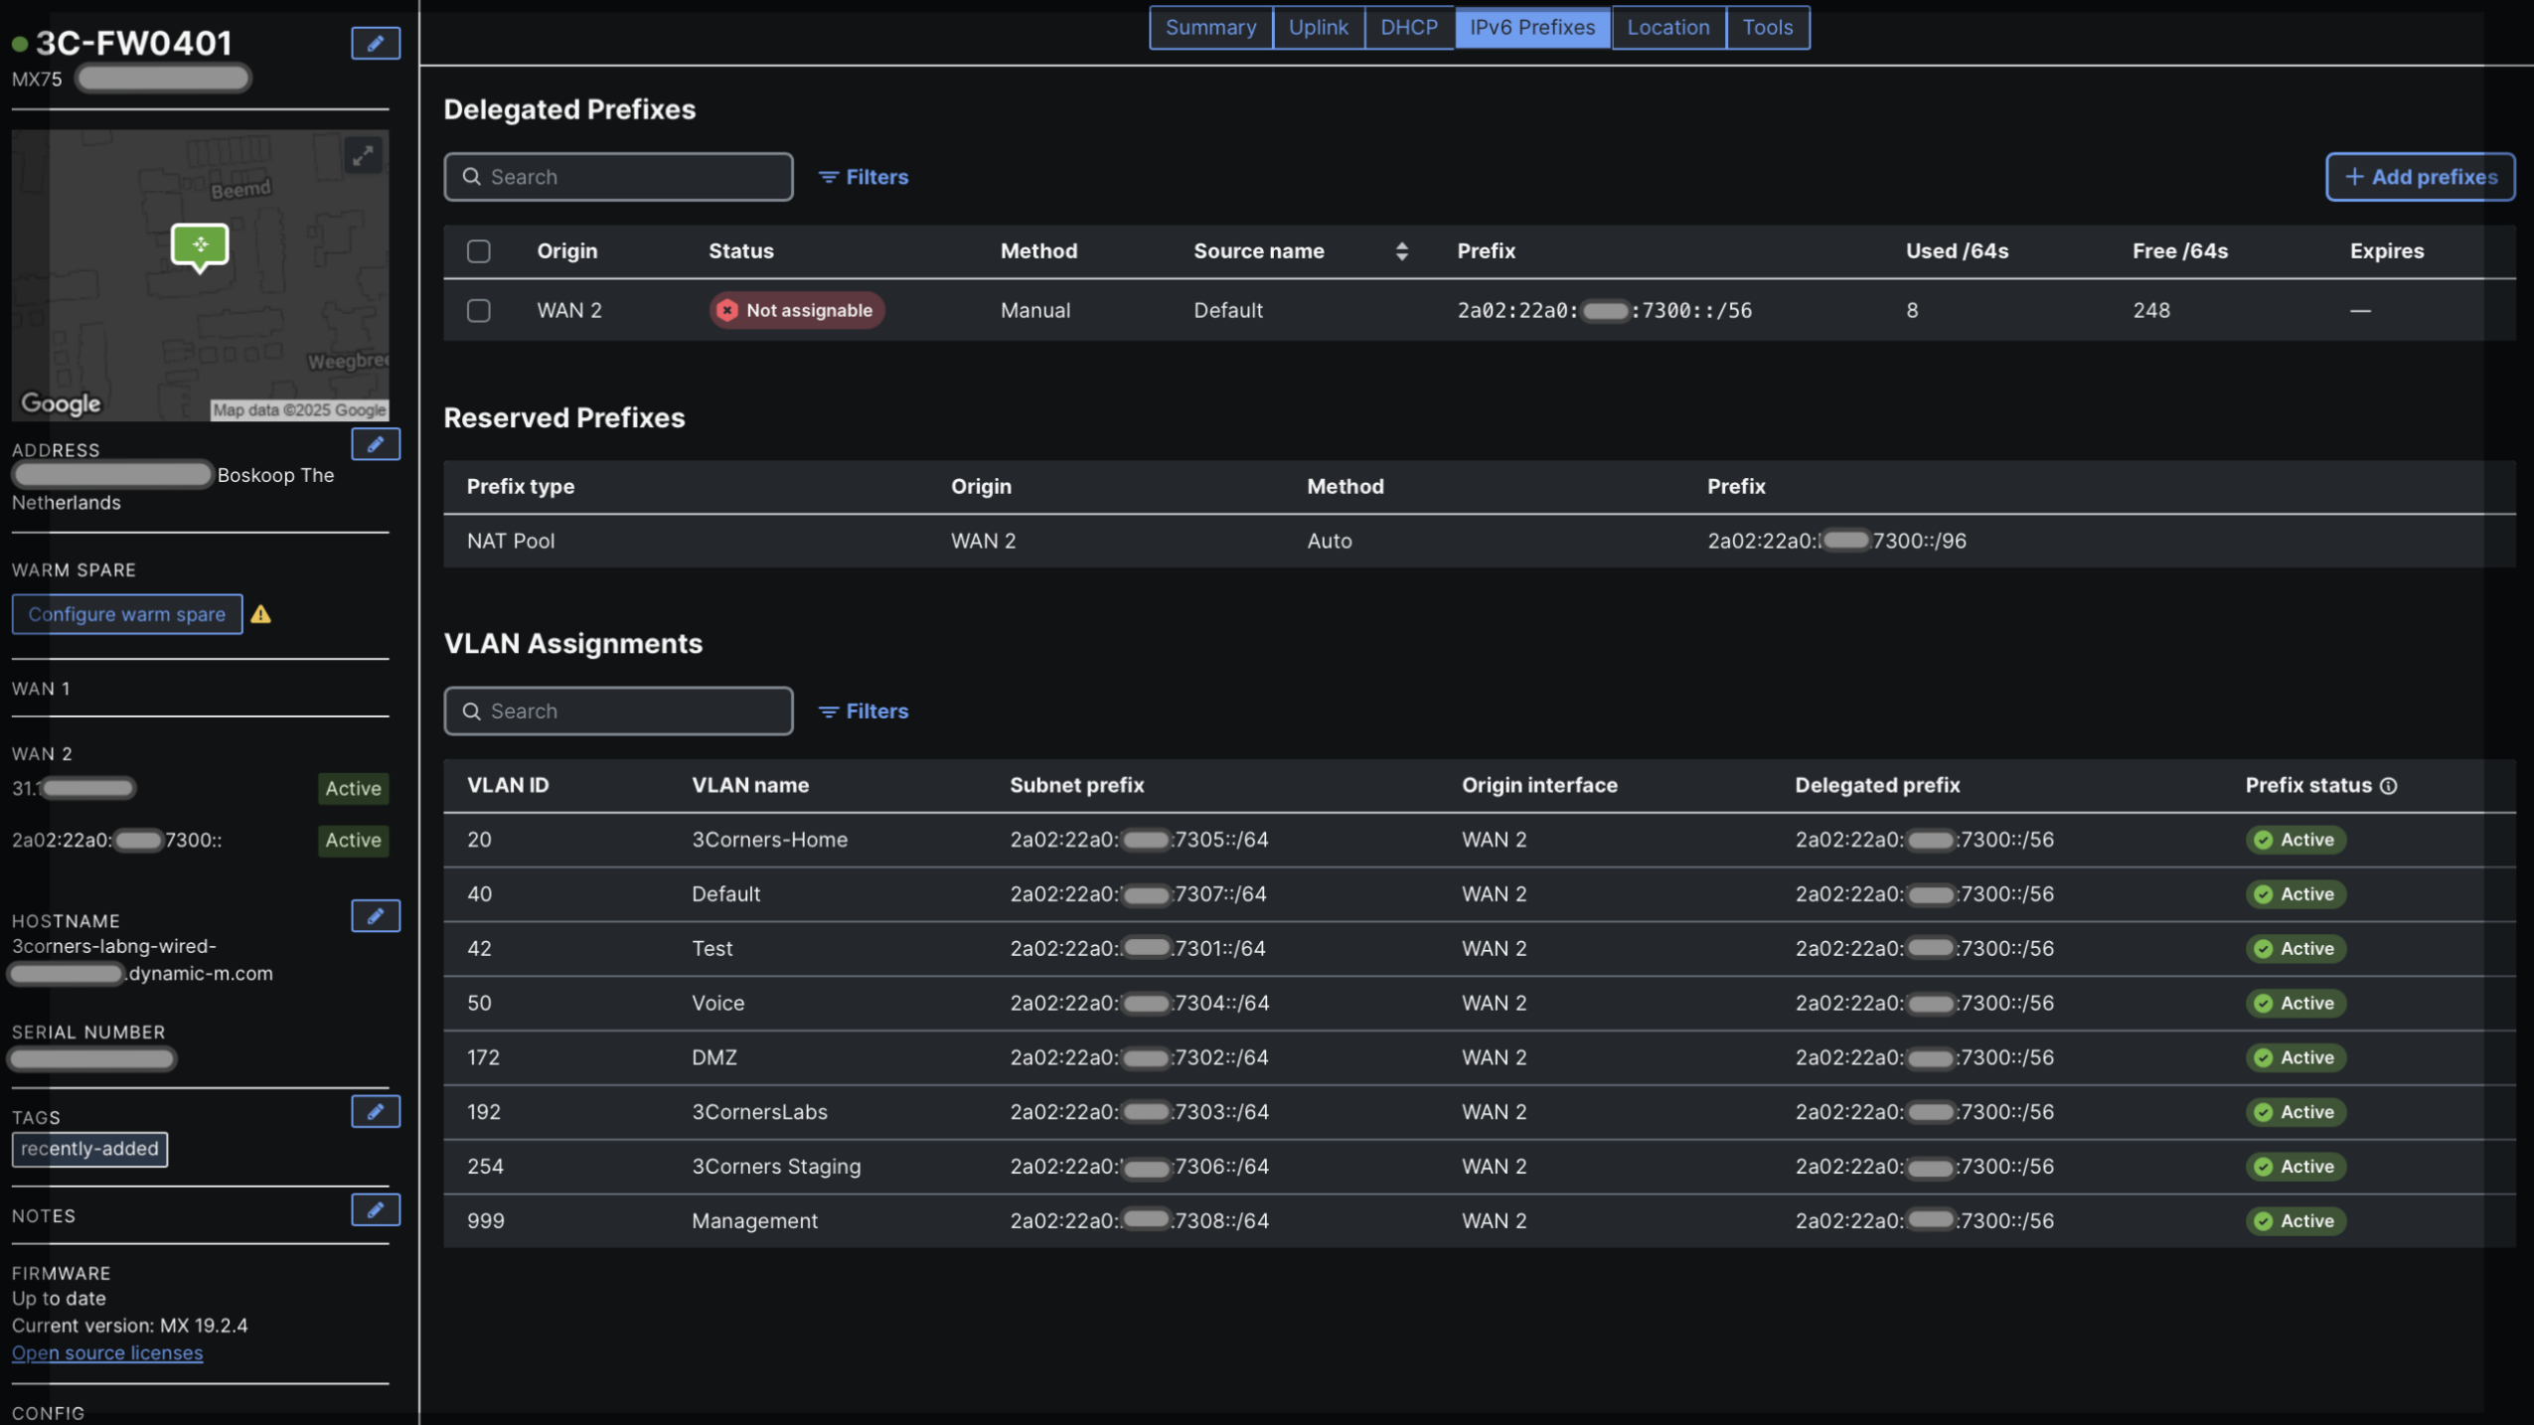This screenshot has height=1425, width=2534.
Task: Click Active status for Management VLAN
Action: click(x=2295, y=1220)
